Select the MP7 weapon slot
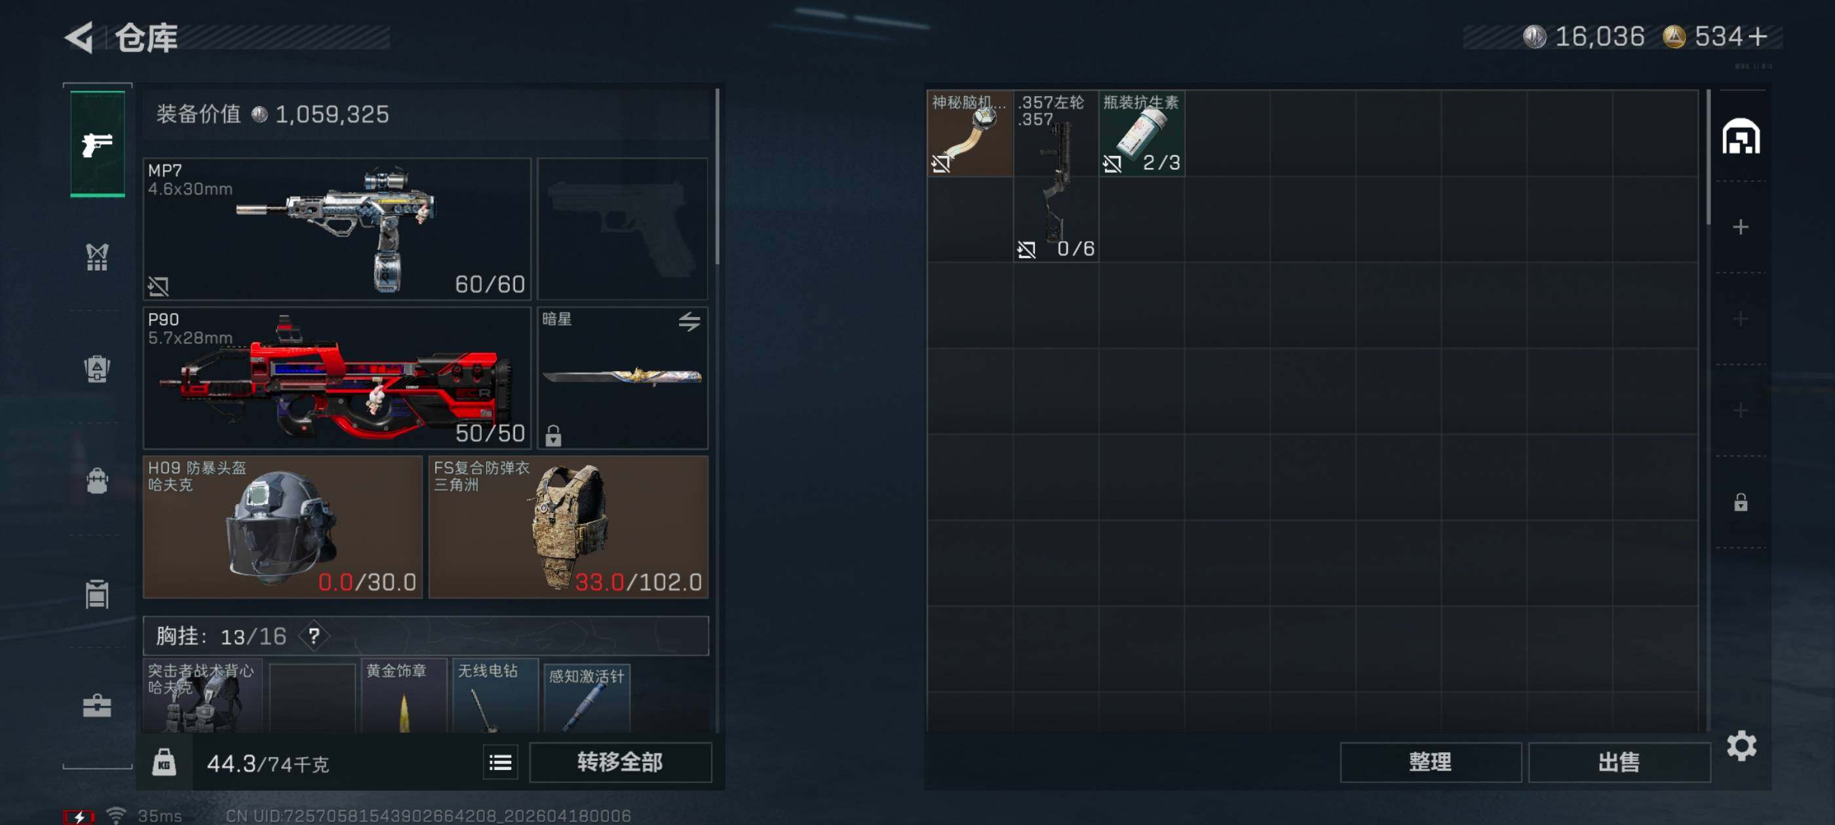This screenshot has height=825, width=1835. click(337, 229)
